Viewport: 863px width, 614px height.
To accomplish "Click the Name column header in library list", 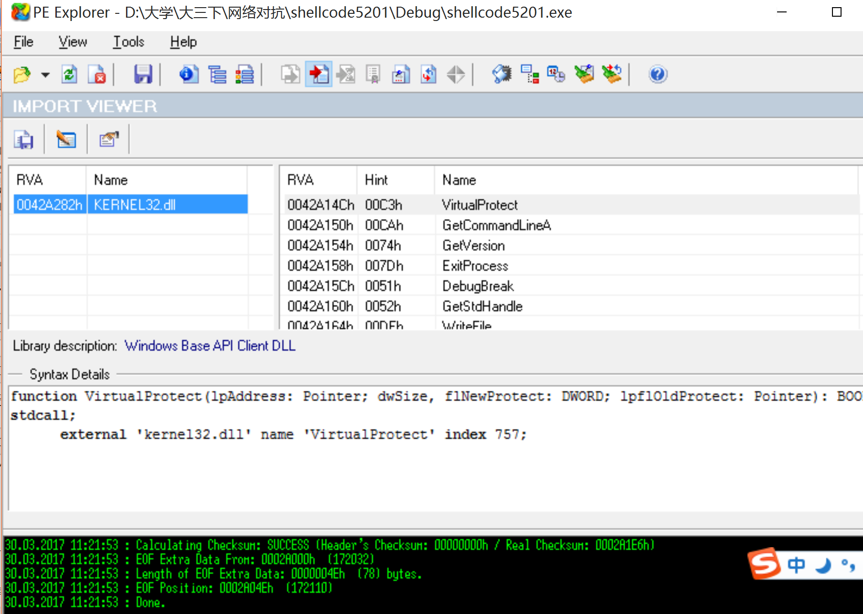I will coord(167,180).
